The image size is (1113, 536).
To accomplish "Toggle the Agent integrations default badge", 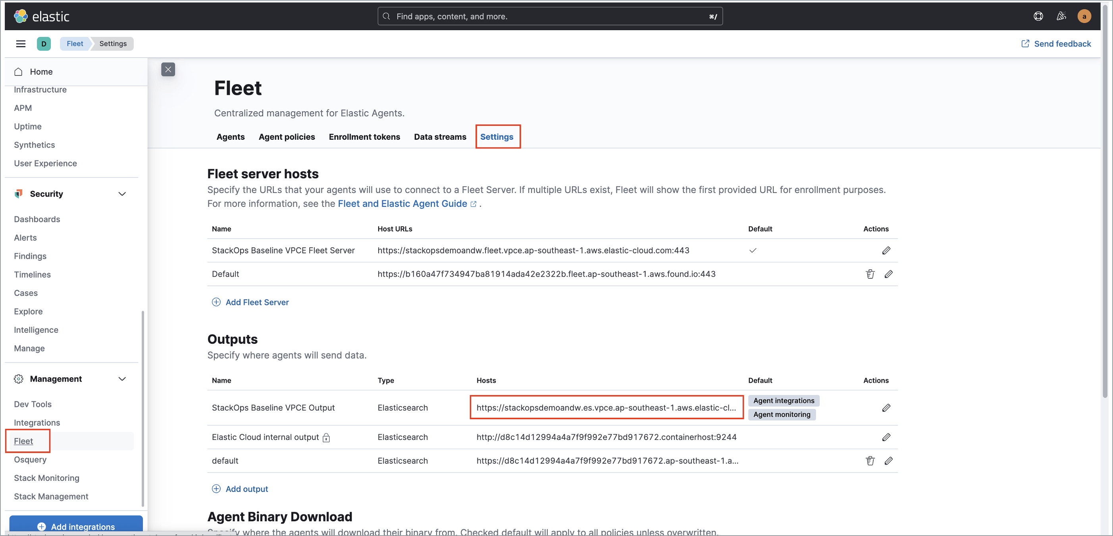I will pyautogui.click(x=783, y=400).
